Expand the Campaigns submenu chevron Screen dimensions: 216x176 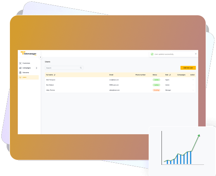(x=36, y=68)
